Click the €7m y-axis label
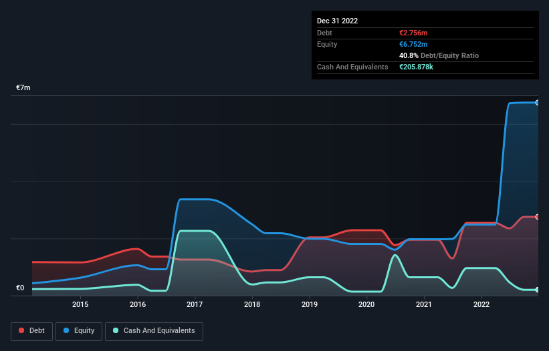Viewport: 549px width, 351px height. click(x=23, y=87)
